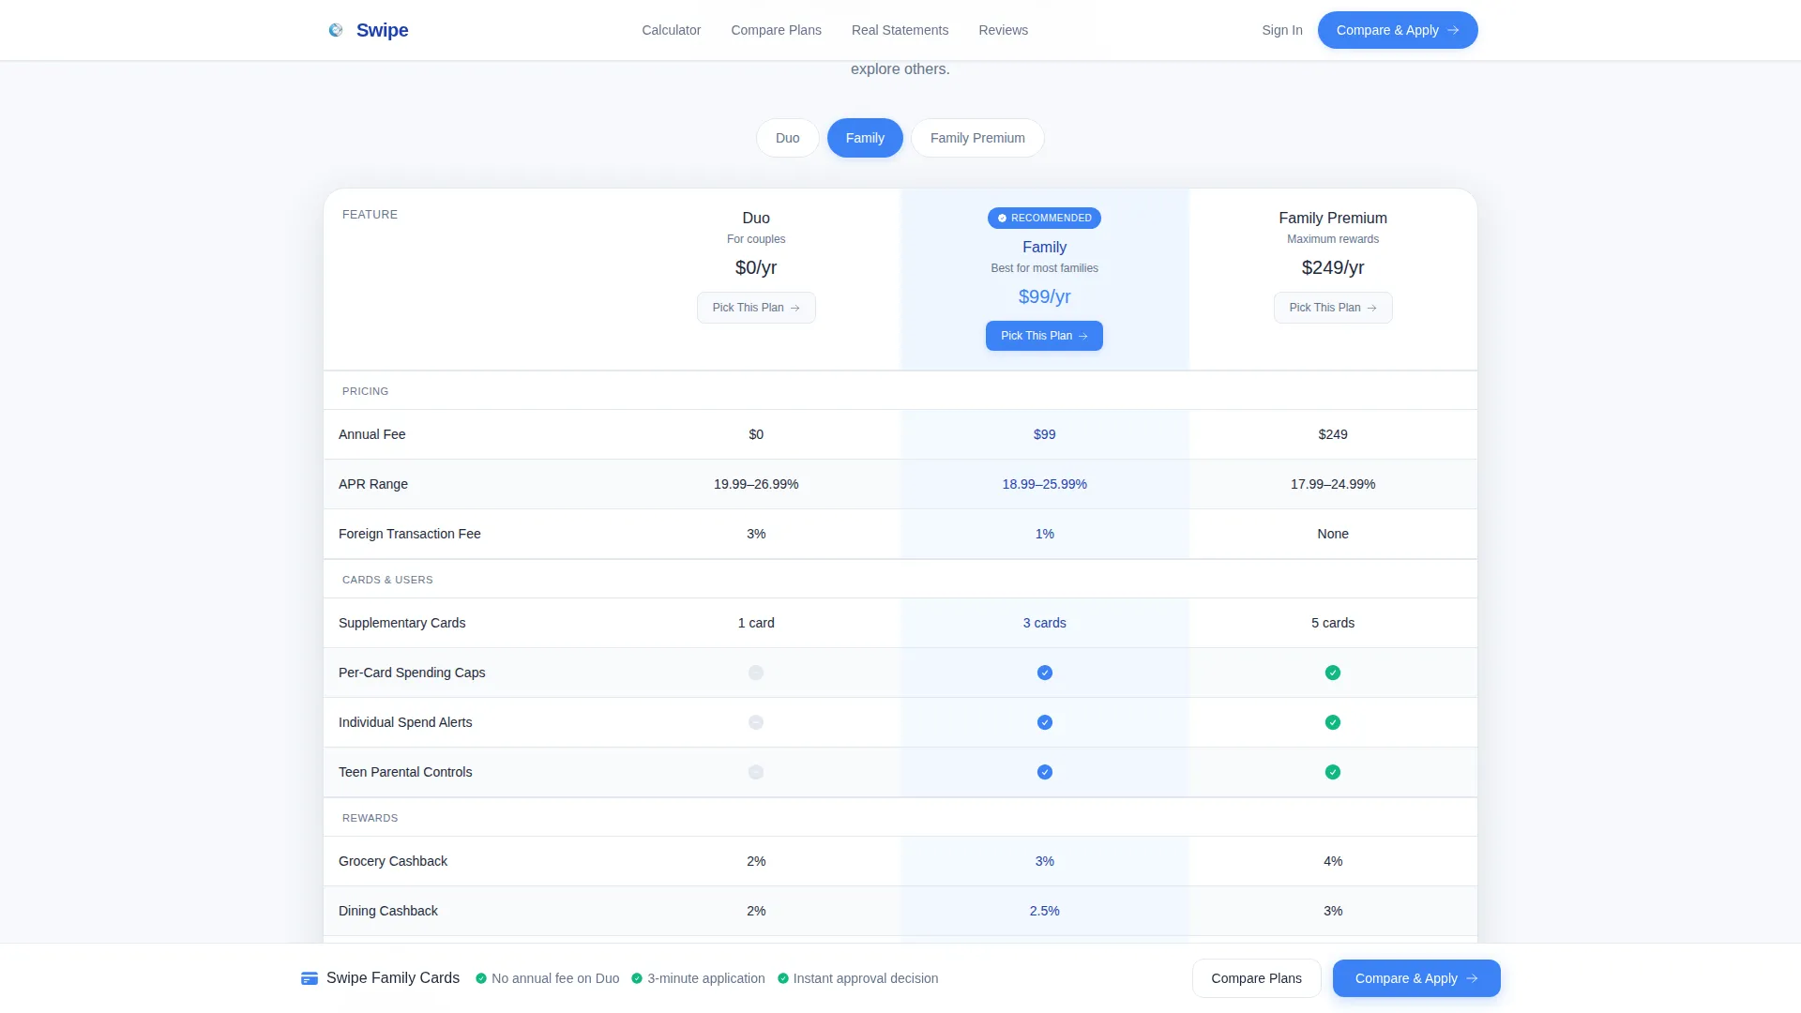Image resolution: width=1801 pixels, height=1013 pixels.
Task: Click the header Compare & Apply button
Action: pyautogui.click(x=1397, y=30)
